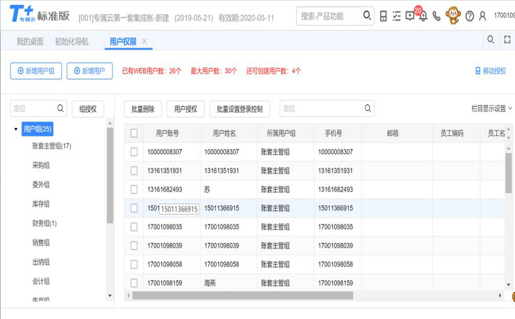Open 移动授权 link
Viewport: 515px width, 319px height.
coord(491,71)
